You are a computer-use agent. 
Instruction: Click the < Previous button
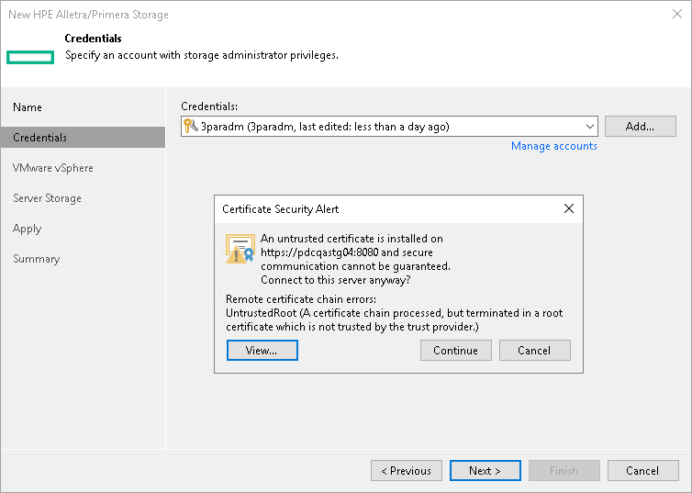pyautogui.click(x=407, y=470)
